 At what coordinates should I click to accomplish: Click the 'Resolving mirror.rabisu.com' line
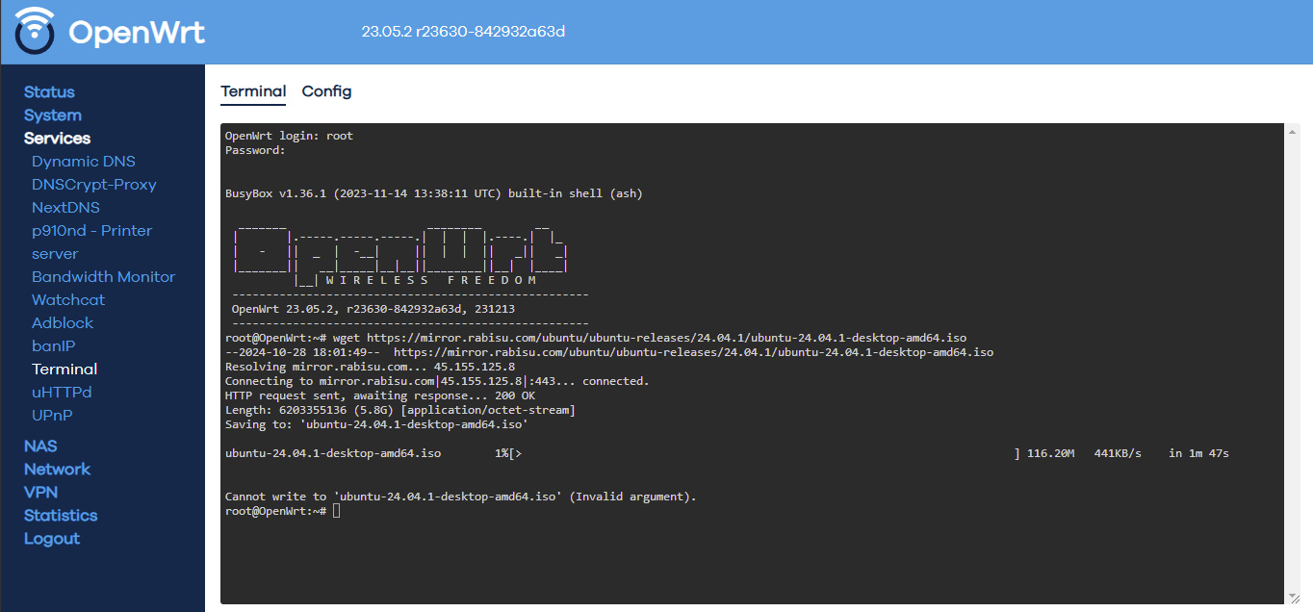pyautogui.click(x=370, y=367)
